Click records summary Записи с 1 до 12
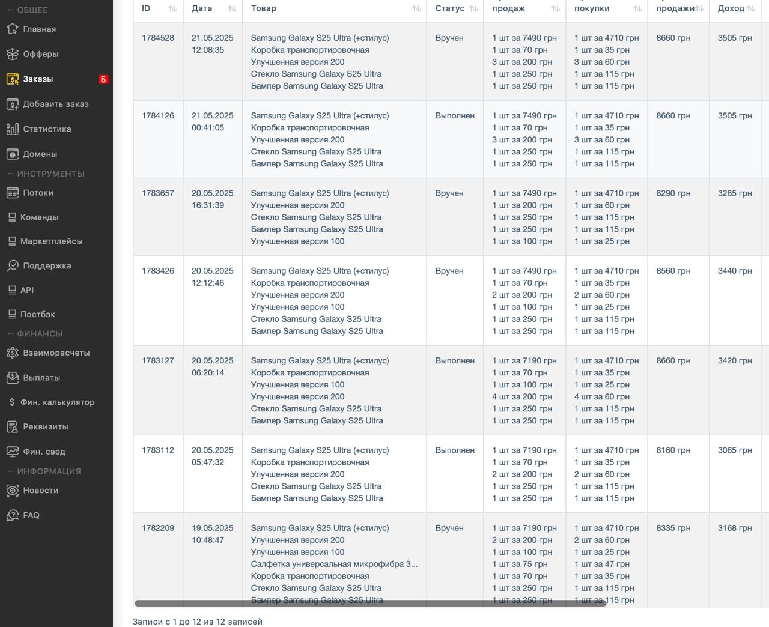This screenshot has width=769, height=627. (x=198, y=622)
